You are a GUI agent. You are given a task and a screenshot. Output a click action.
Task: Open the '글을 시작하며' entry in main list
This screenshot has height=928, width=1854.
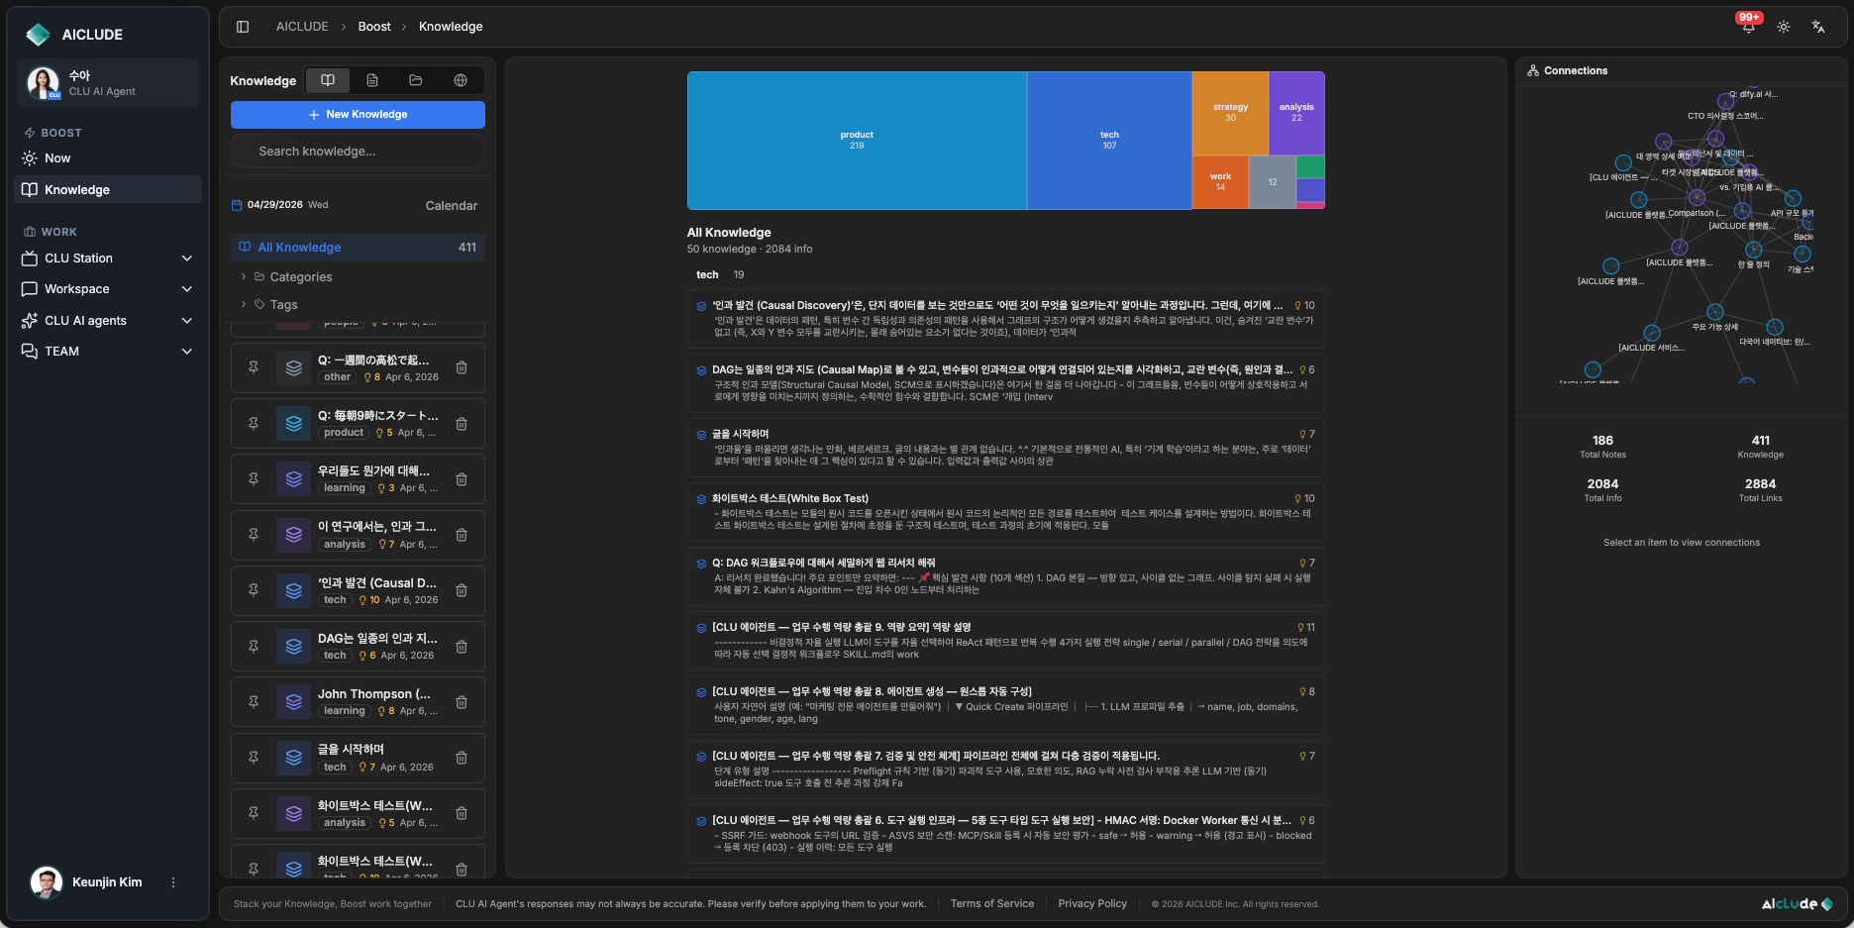pos(1006,448)
